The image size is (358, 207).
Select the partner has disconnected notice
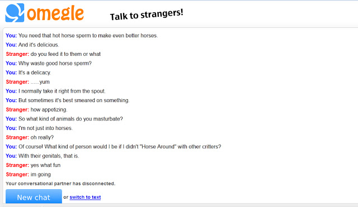(x=60, y=184)
